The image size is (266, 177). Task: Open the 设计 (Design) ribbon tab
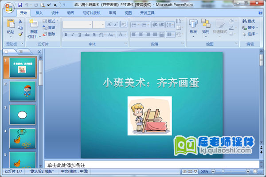click(55, 13)
